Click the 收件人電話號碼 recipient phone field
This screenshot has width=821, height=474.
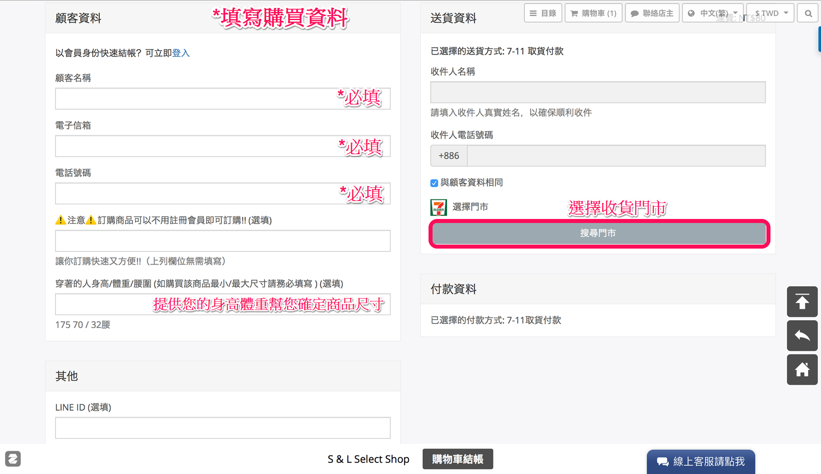pyautogui.click(x=616, y=156)
